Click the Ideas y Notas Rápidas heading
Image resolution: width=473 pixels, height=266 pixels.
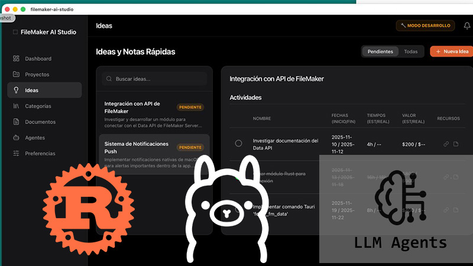click(135, 52)
